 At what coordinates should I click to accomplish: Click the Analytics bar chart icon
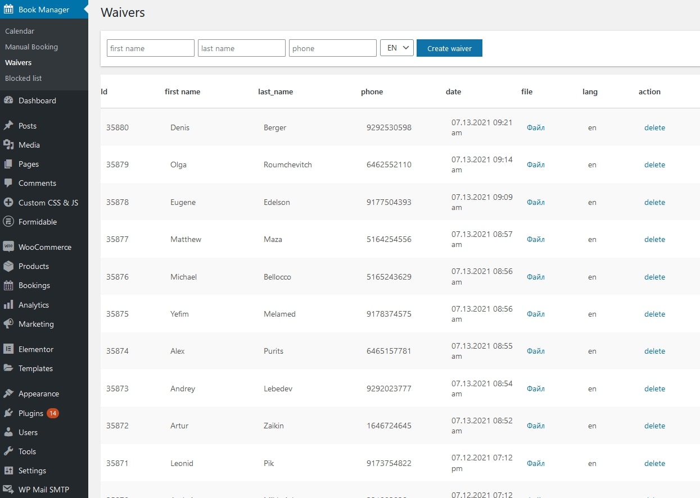(8, 305)
